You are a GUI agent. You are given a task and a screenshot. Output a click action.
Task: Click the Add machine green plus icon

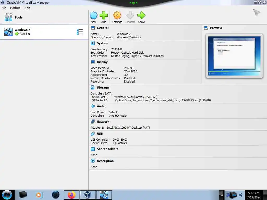(x=104, y=15)
